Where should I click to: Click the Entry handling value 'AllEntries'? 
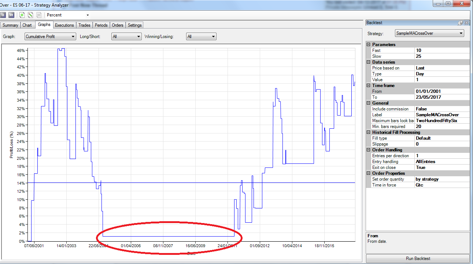[442, 162]
